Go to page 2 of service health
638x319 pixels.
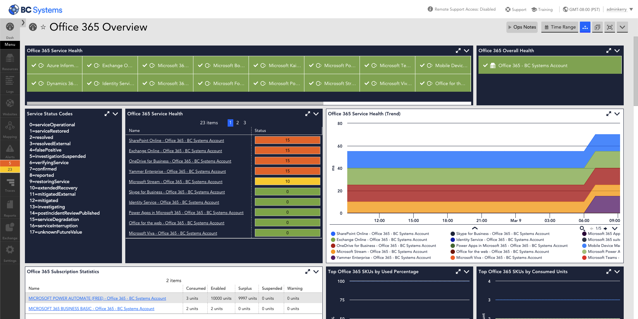tap(238, 123)
